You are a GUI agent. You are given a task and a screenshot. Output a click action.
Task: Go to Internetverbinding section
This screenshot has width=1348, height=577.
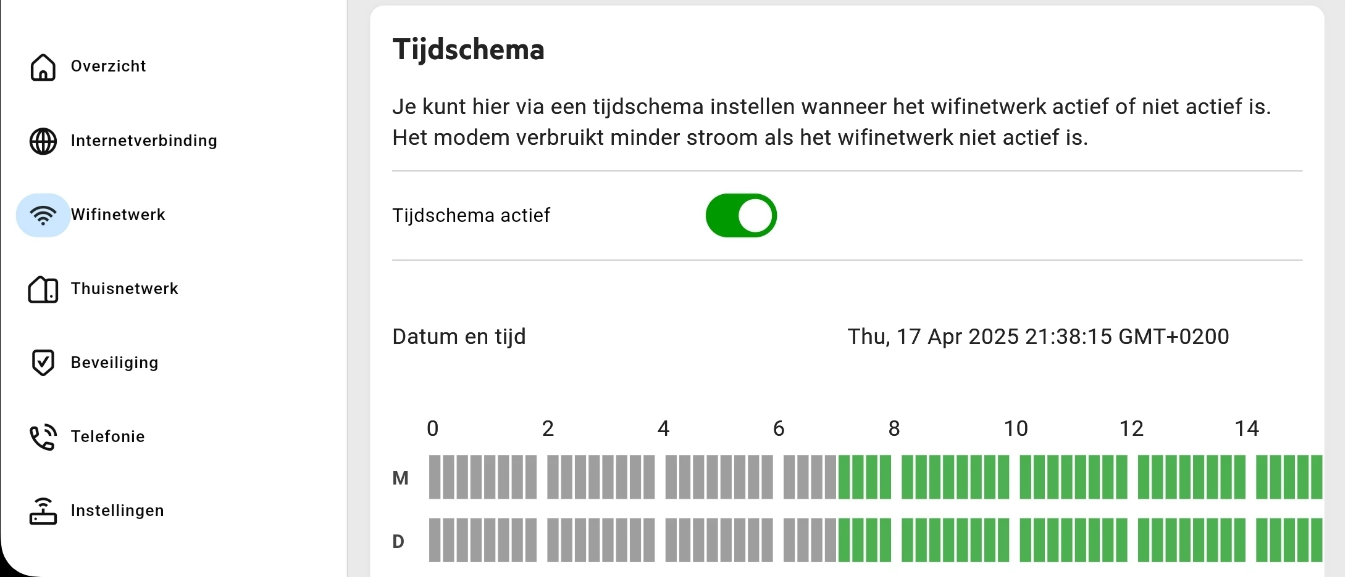144,141
